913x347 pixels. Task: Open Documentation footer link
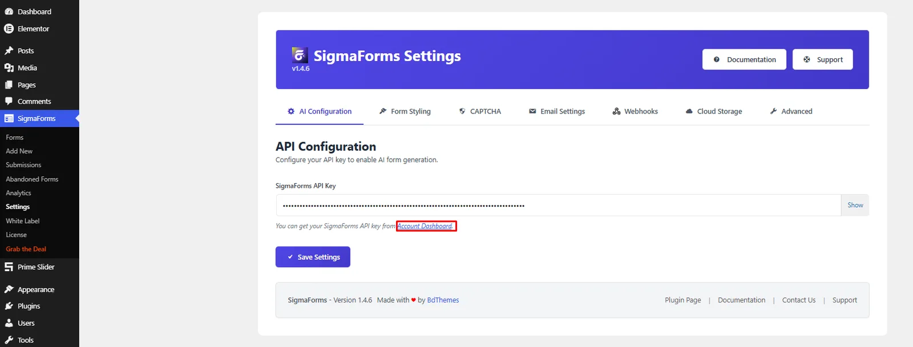[x=741, y=300]
